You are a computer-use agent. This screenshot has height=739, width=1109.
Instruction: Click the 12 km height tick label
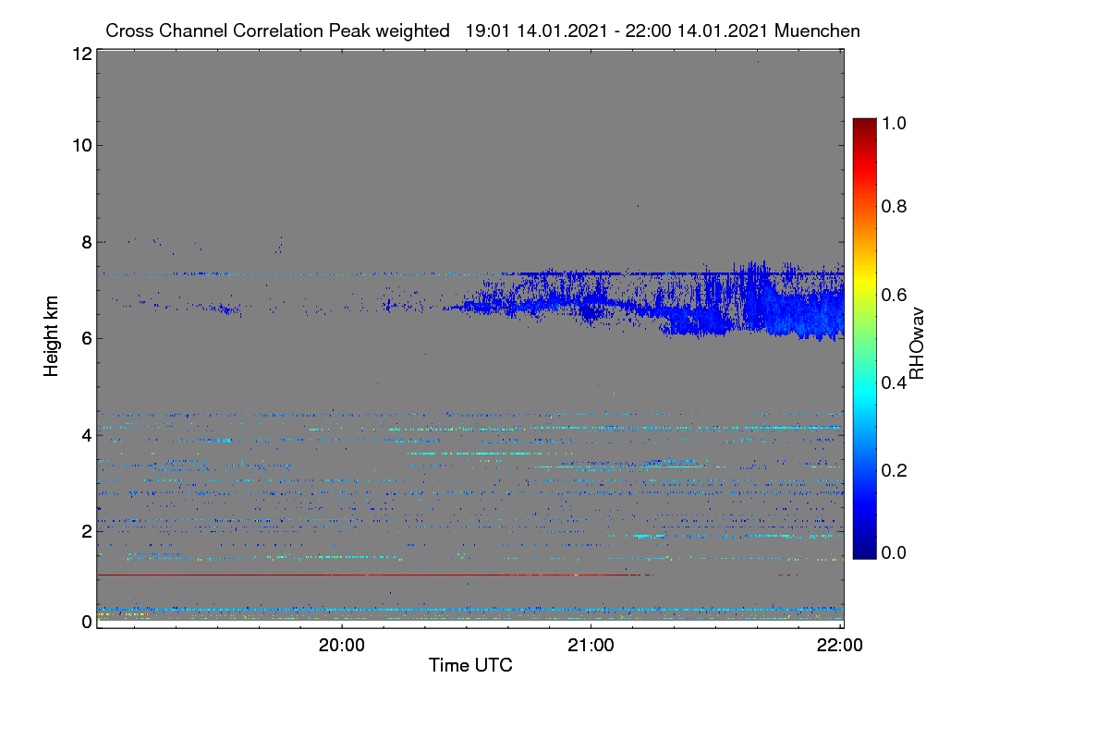(x=81, y=54)
